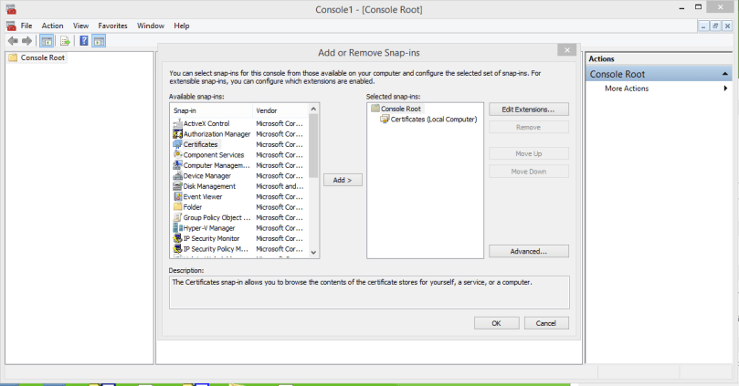
Task: Click the Add > button
Action: tap(343, 180)
